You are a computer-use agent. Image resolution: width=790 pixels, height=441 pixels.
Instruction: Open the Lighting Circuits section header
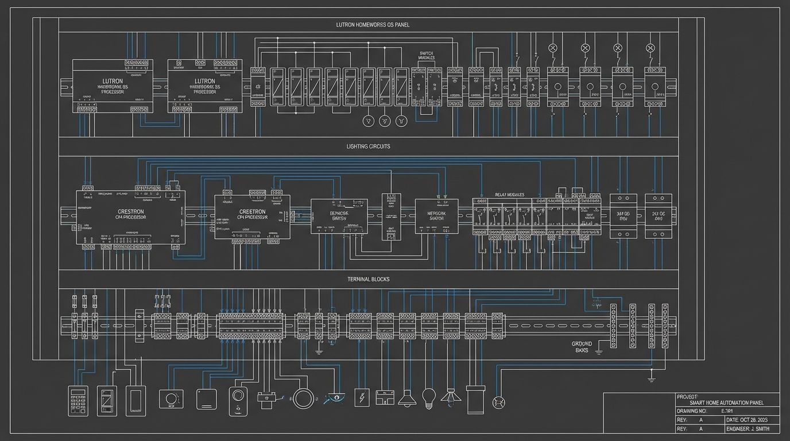pyautogui.click(x=369, y=146)
